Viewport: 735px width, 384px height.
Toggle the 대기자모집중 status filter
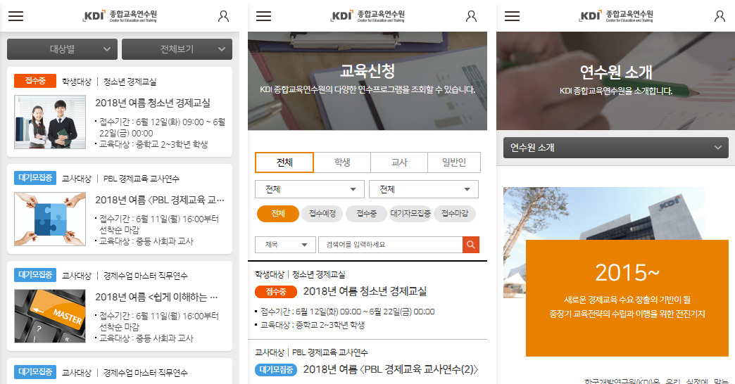410,214
